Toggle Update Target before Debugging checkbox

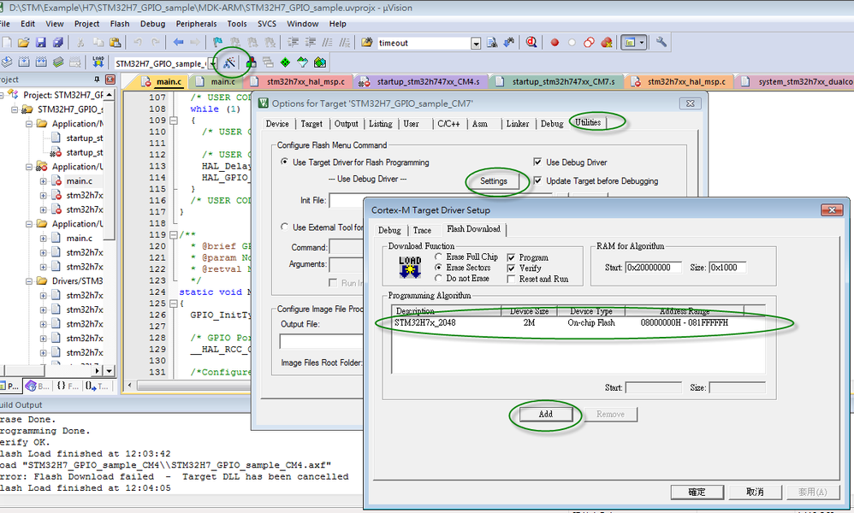538,180
